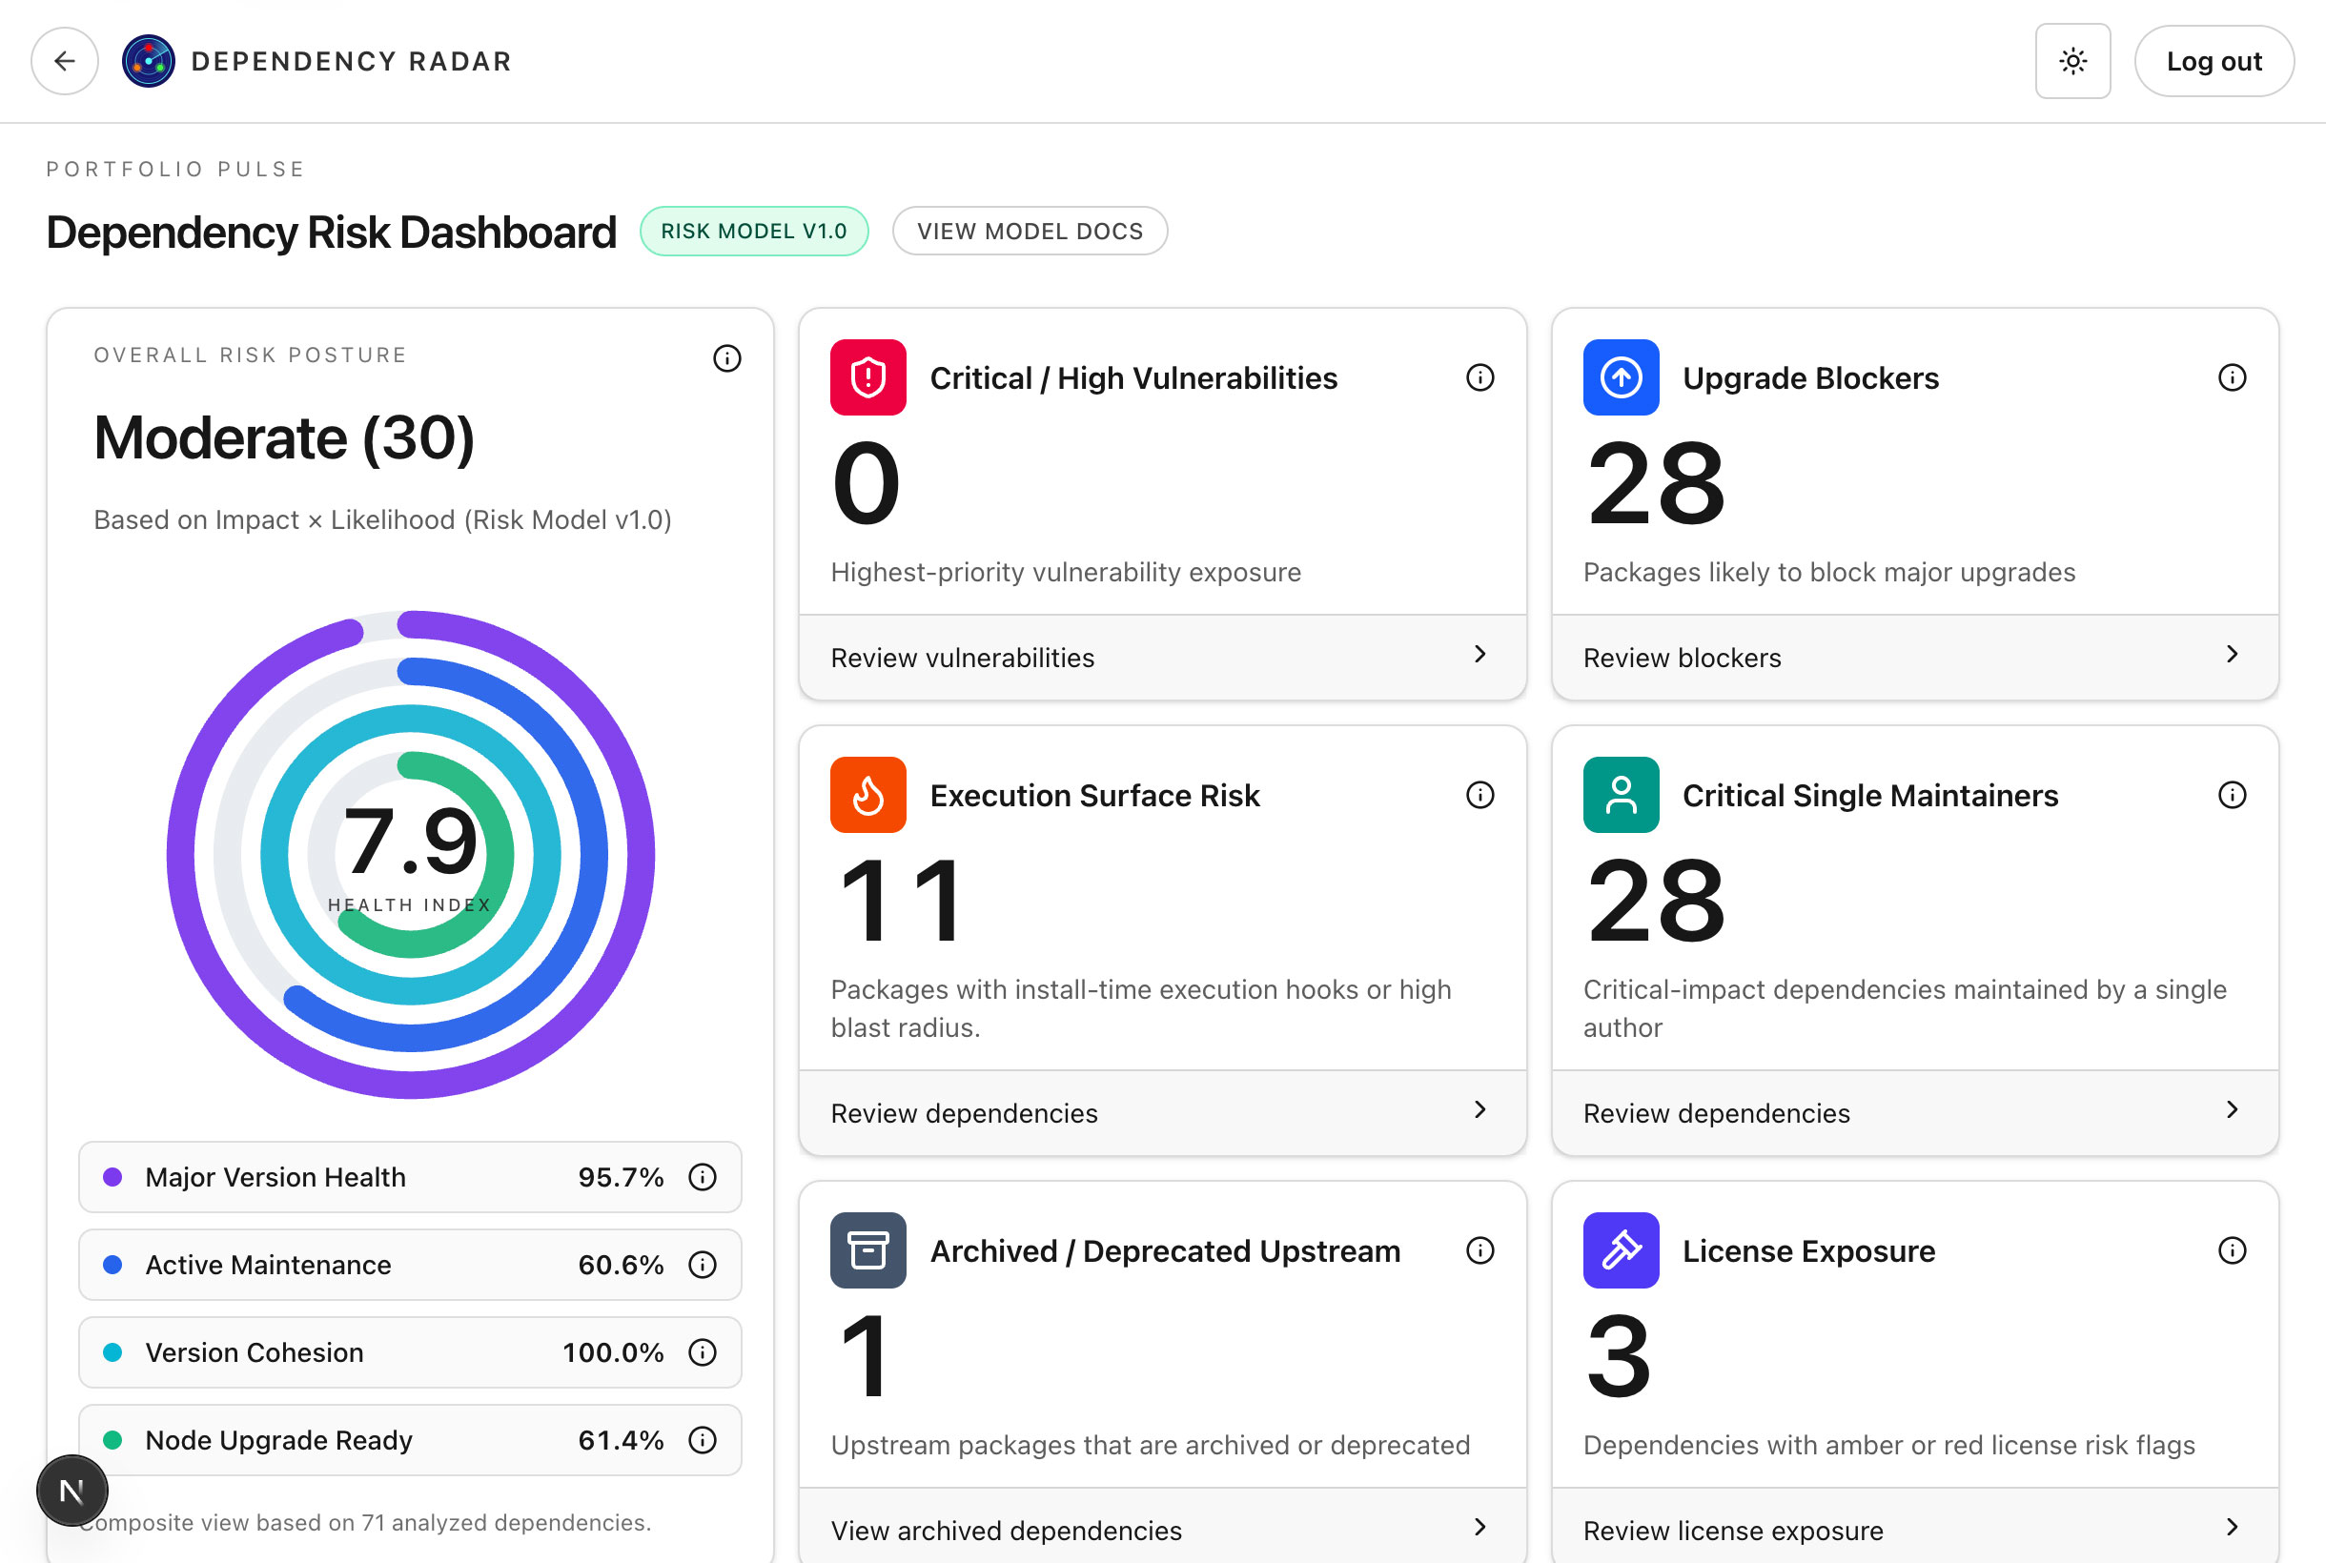Click the Archived upstream box icon
The image size is (2326, 1563).
[x=867, y=1250]
